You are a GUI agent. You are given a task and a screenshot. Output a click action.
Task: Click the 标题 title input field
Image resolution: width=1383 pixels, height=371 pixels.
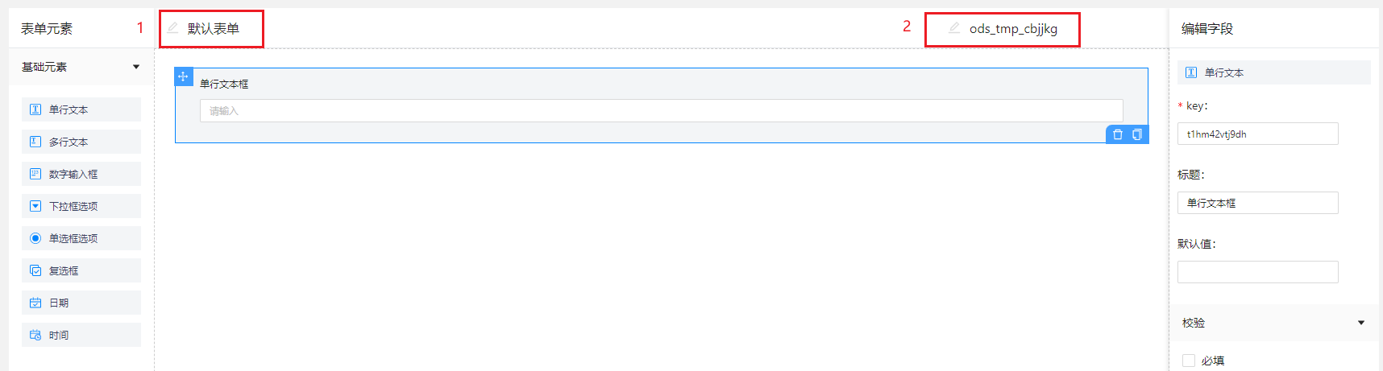1257,203
